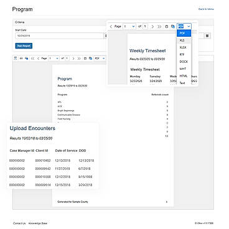Go to next page in main toolbar

pyautogui.click(x=73, y=58)
